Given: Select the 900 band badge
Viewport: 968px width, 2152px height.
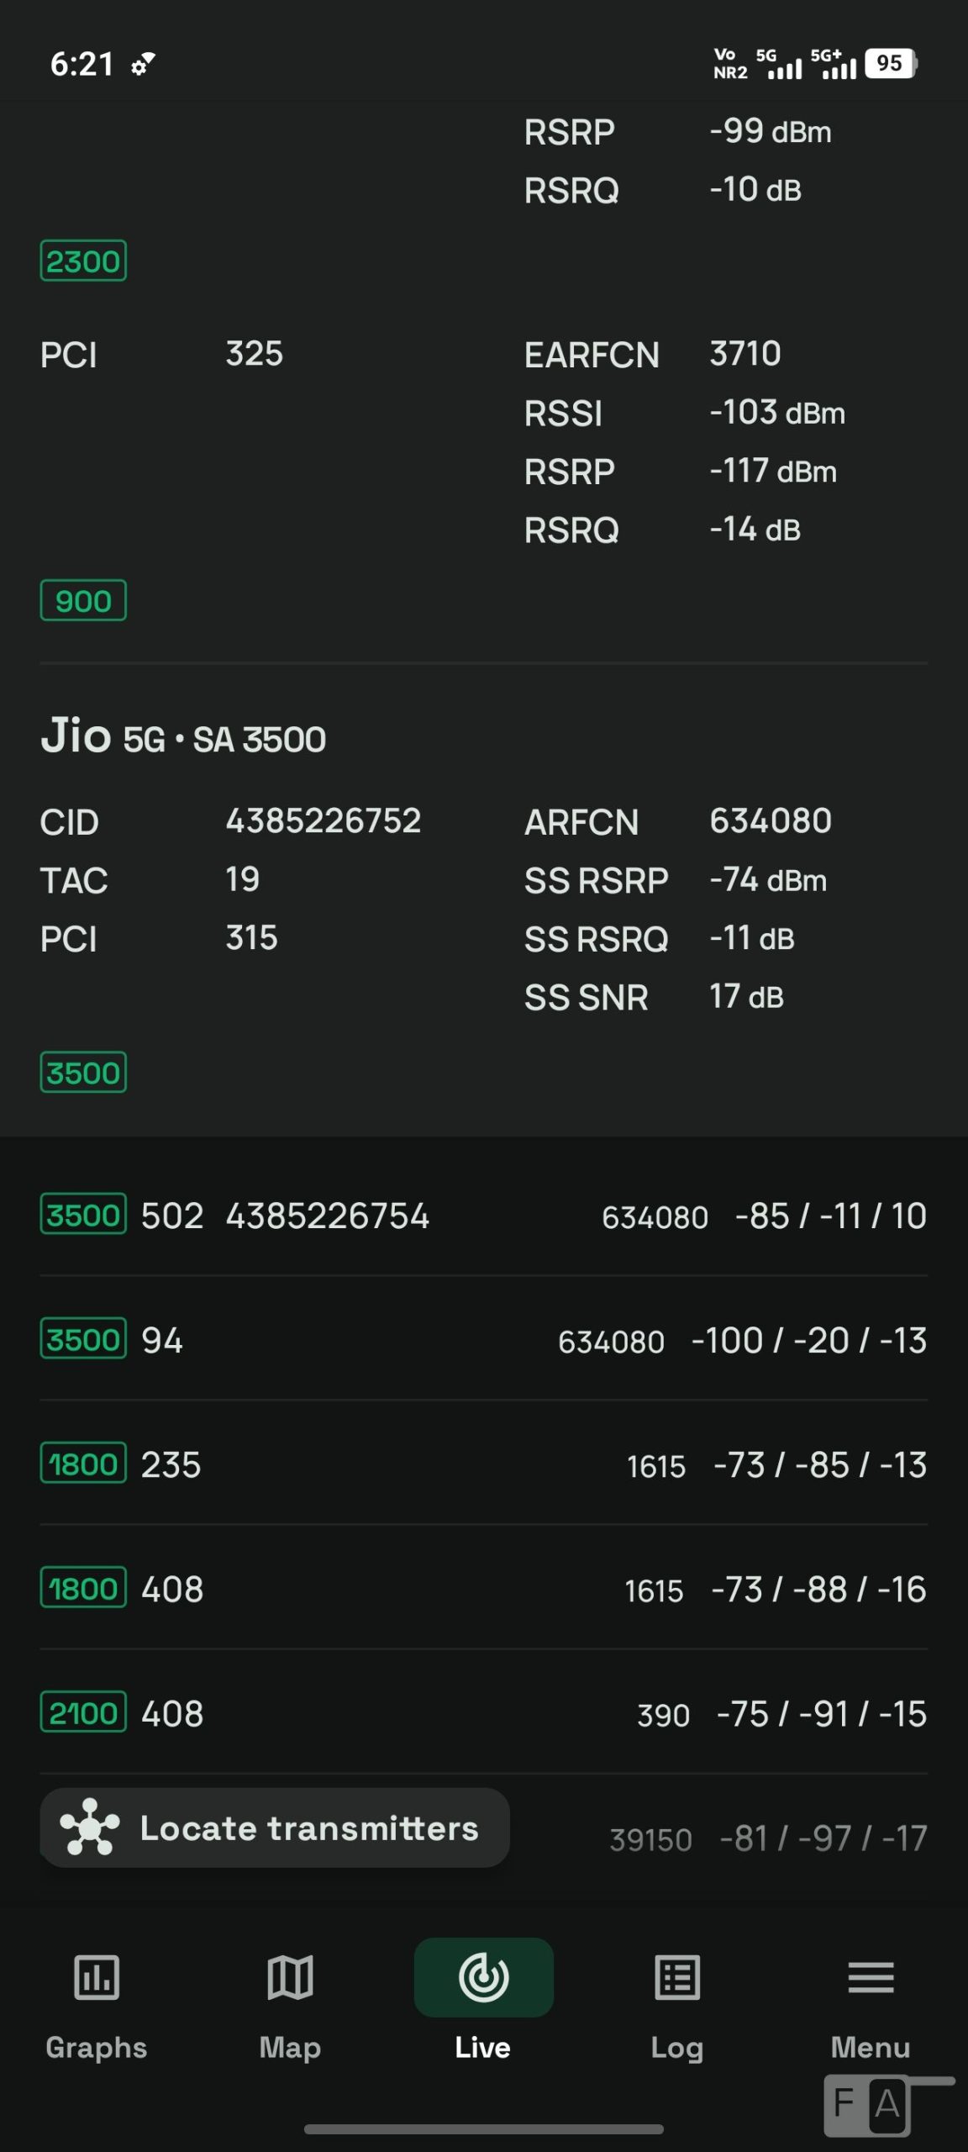Looking at the screenshot, I should pos(83,600).
